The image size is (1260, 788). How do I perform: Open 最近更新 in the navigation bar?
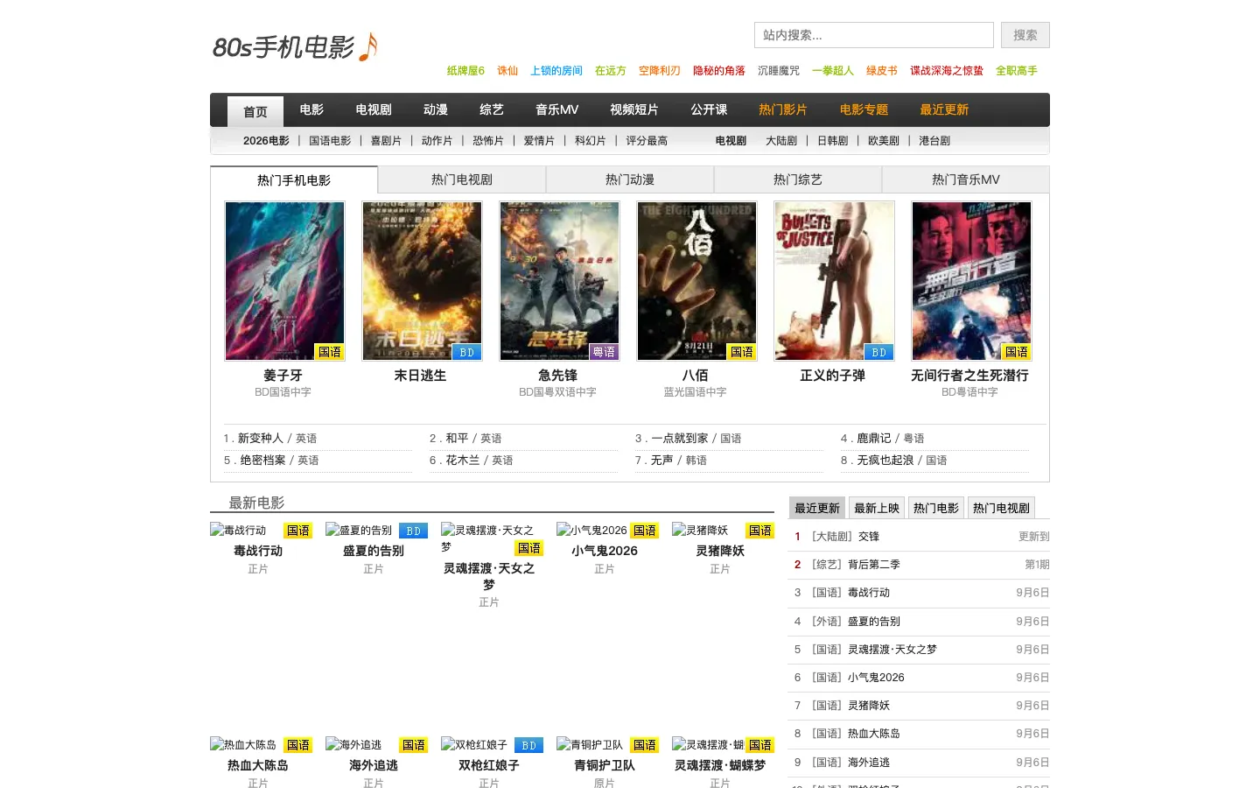coord(944,109)
